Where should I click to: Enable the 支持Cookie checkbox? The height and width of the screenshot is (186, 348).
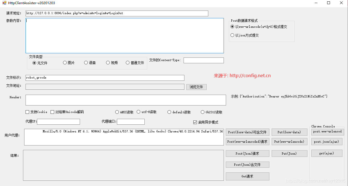coord(27,112)
